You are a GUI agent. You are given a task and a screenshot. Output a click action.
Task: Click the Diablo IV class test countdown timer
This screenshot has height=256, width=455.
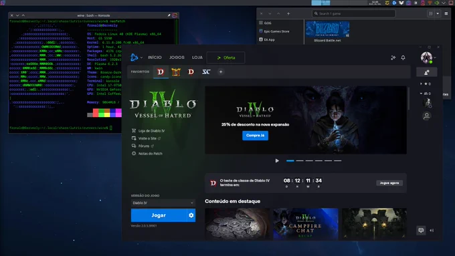(x=302, y=182)
